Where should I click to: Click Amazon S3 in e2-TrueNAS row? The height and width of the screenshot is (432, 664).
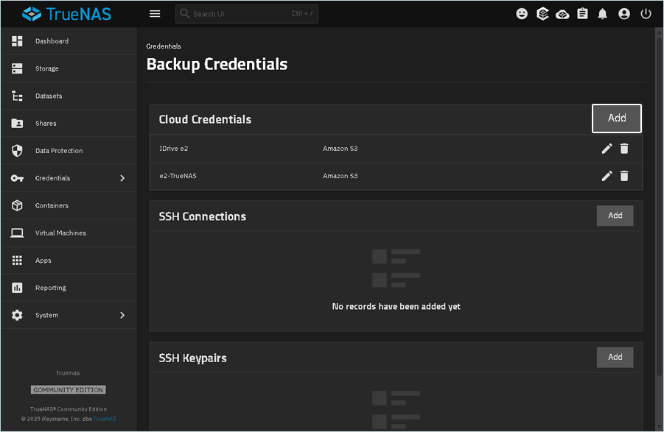340,176
